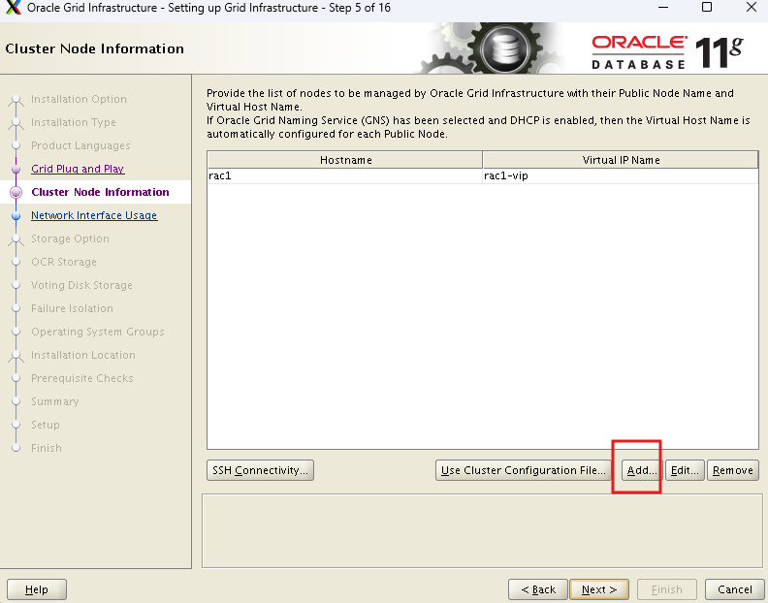This screenshot has height=603, width=768.
Task: Click the Summary step label
Action: (x=55, y=401)
